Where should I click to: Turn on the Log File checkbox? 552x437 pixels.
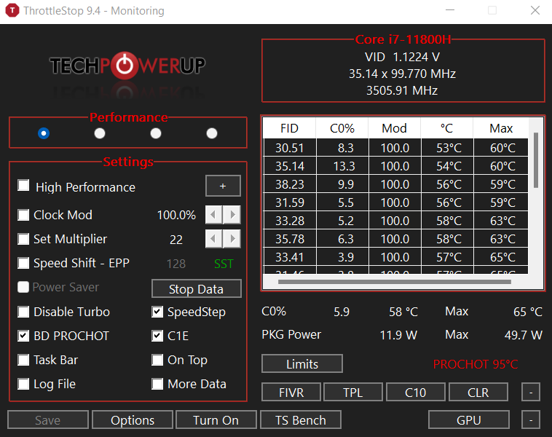(23, 384)
